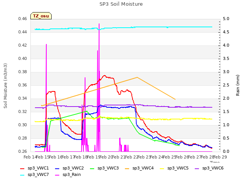
Task: Click the 0.36 soil moisture tick label
Action: [23, 85]
